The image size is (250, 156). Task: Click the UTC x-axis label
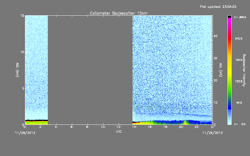[119, 131]
